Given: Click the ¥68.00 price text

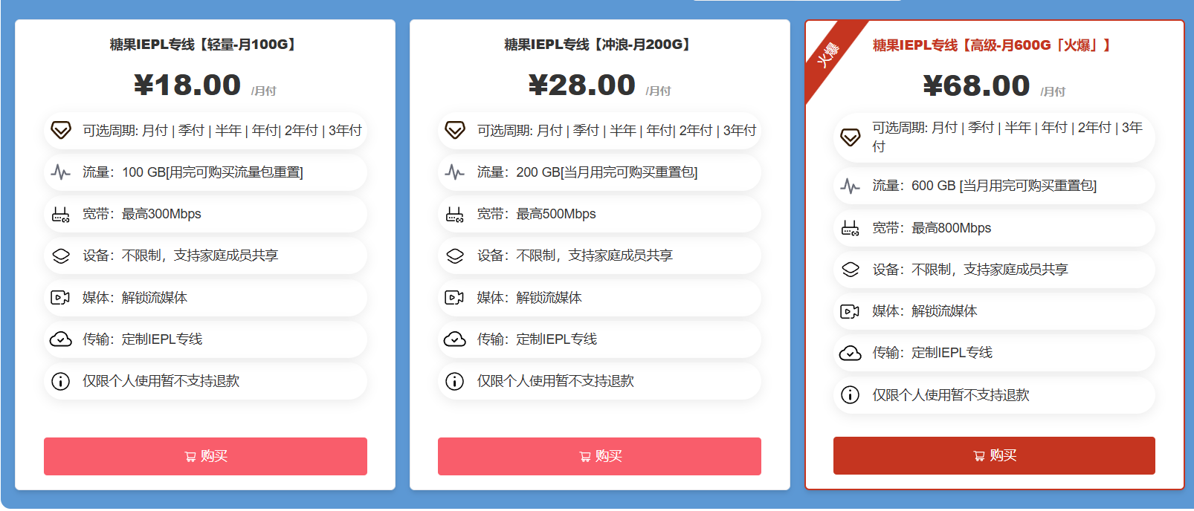Looking at the screenshot, I should pyautogui.click(x=976, y=86).
